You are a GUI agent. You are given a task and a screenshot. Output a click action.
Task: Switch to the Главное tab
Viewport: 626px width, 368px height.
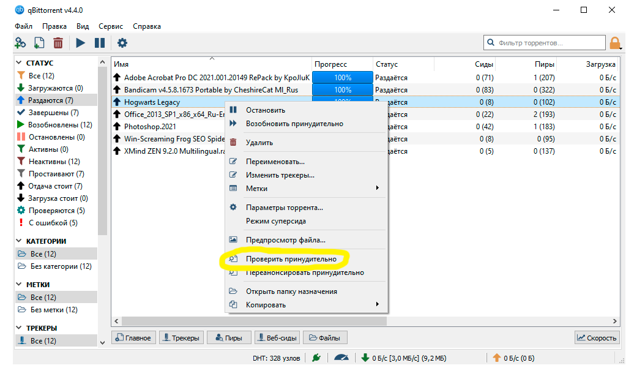133,337
